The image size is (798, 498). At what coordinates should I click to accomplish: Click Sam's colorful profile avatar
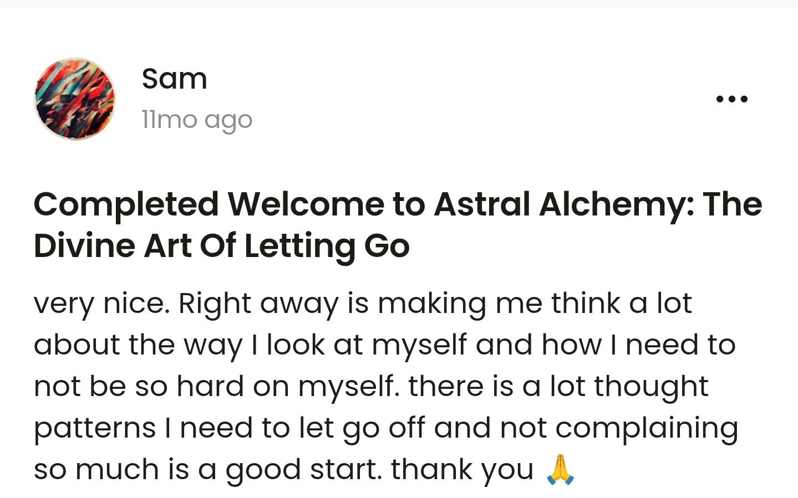tap(75, 99)
